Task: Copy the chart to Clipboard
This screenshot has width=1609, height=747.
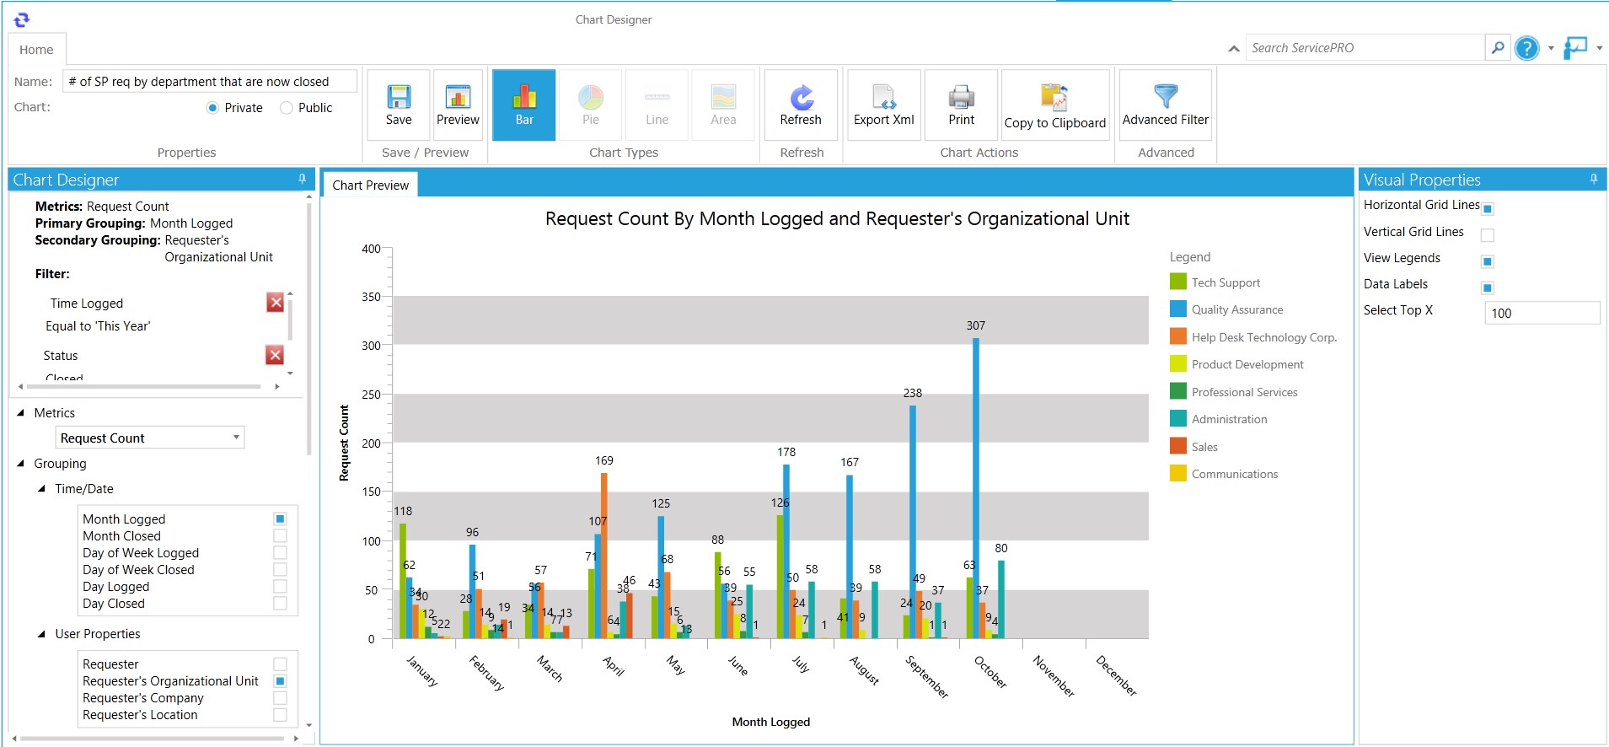Action: [x=1054, y=106]
